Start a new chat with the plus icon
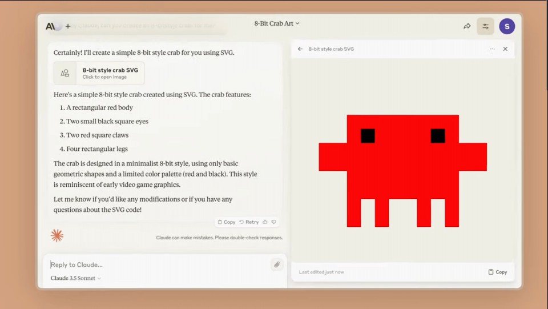The width and height of the screenshot is (548, 309). 68,26
